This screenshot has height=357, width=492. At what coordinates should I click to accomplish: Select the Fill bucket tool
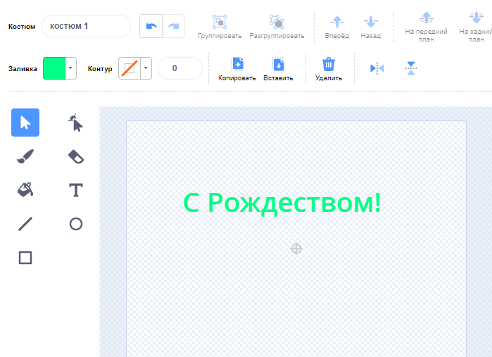25,189
